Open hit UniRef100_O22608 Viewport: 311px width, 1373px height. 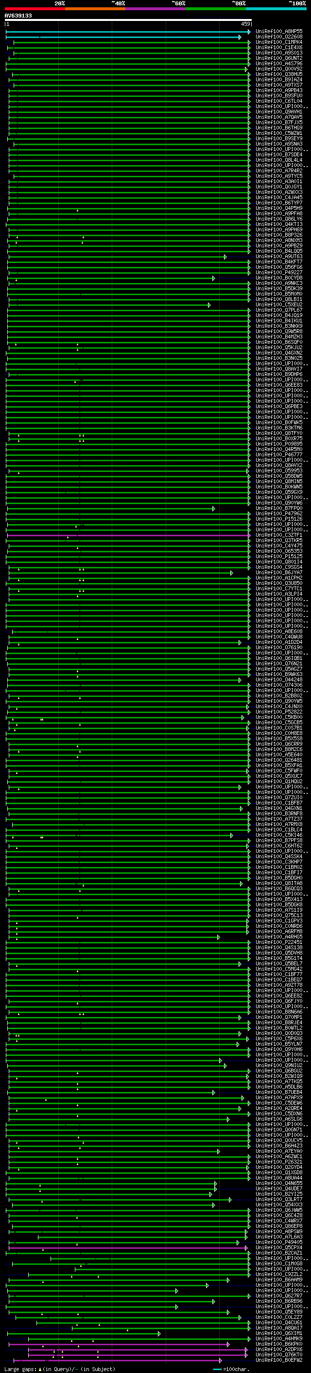pos(278,37)
